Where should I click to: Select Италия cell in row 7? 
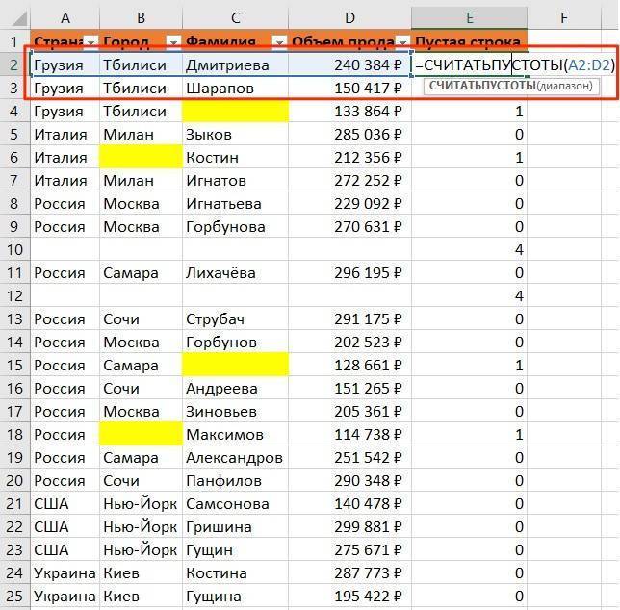pos(65,181)
